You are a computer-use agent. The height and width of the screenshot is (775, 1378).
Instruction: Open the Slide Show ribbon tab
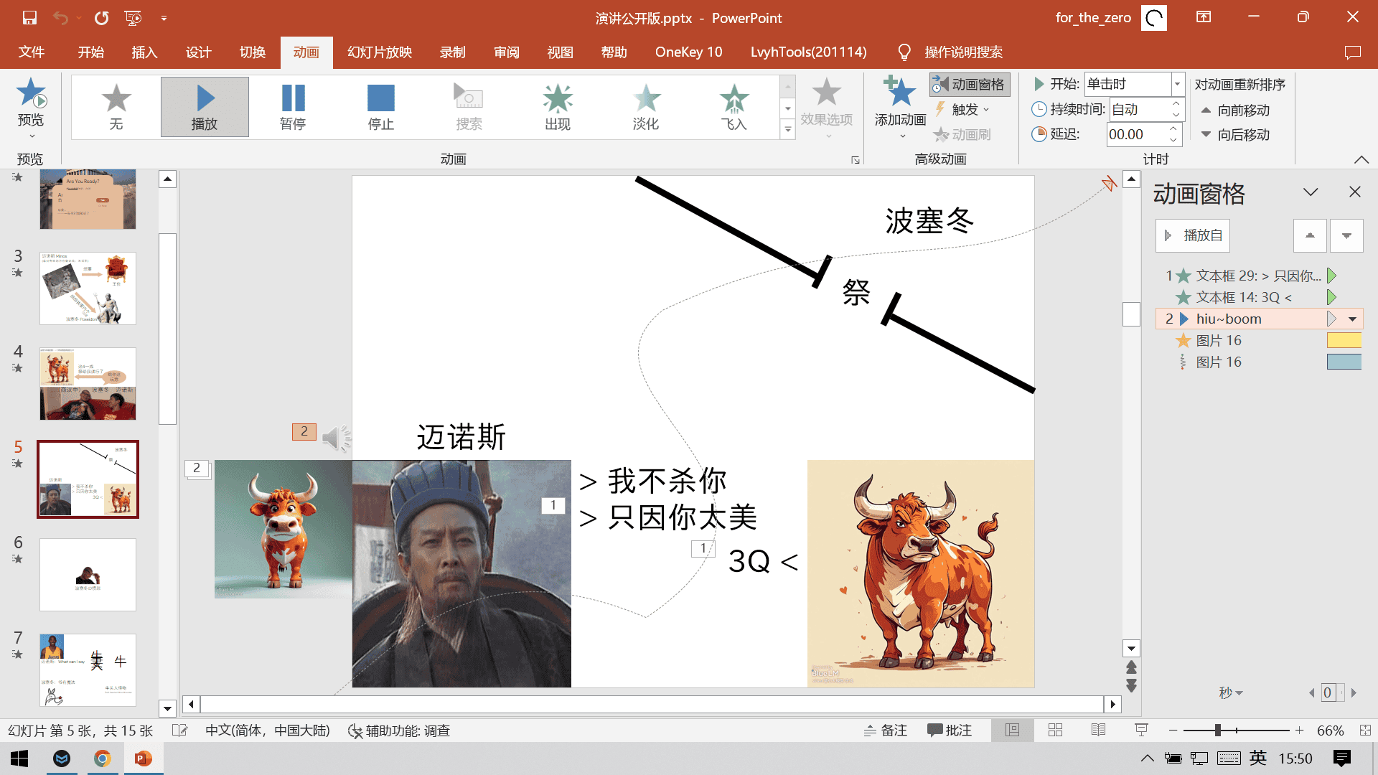coord(379,52)
